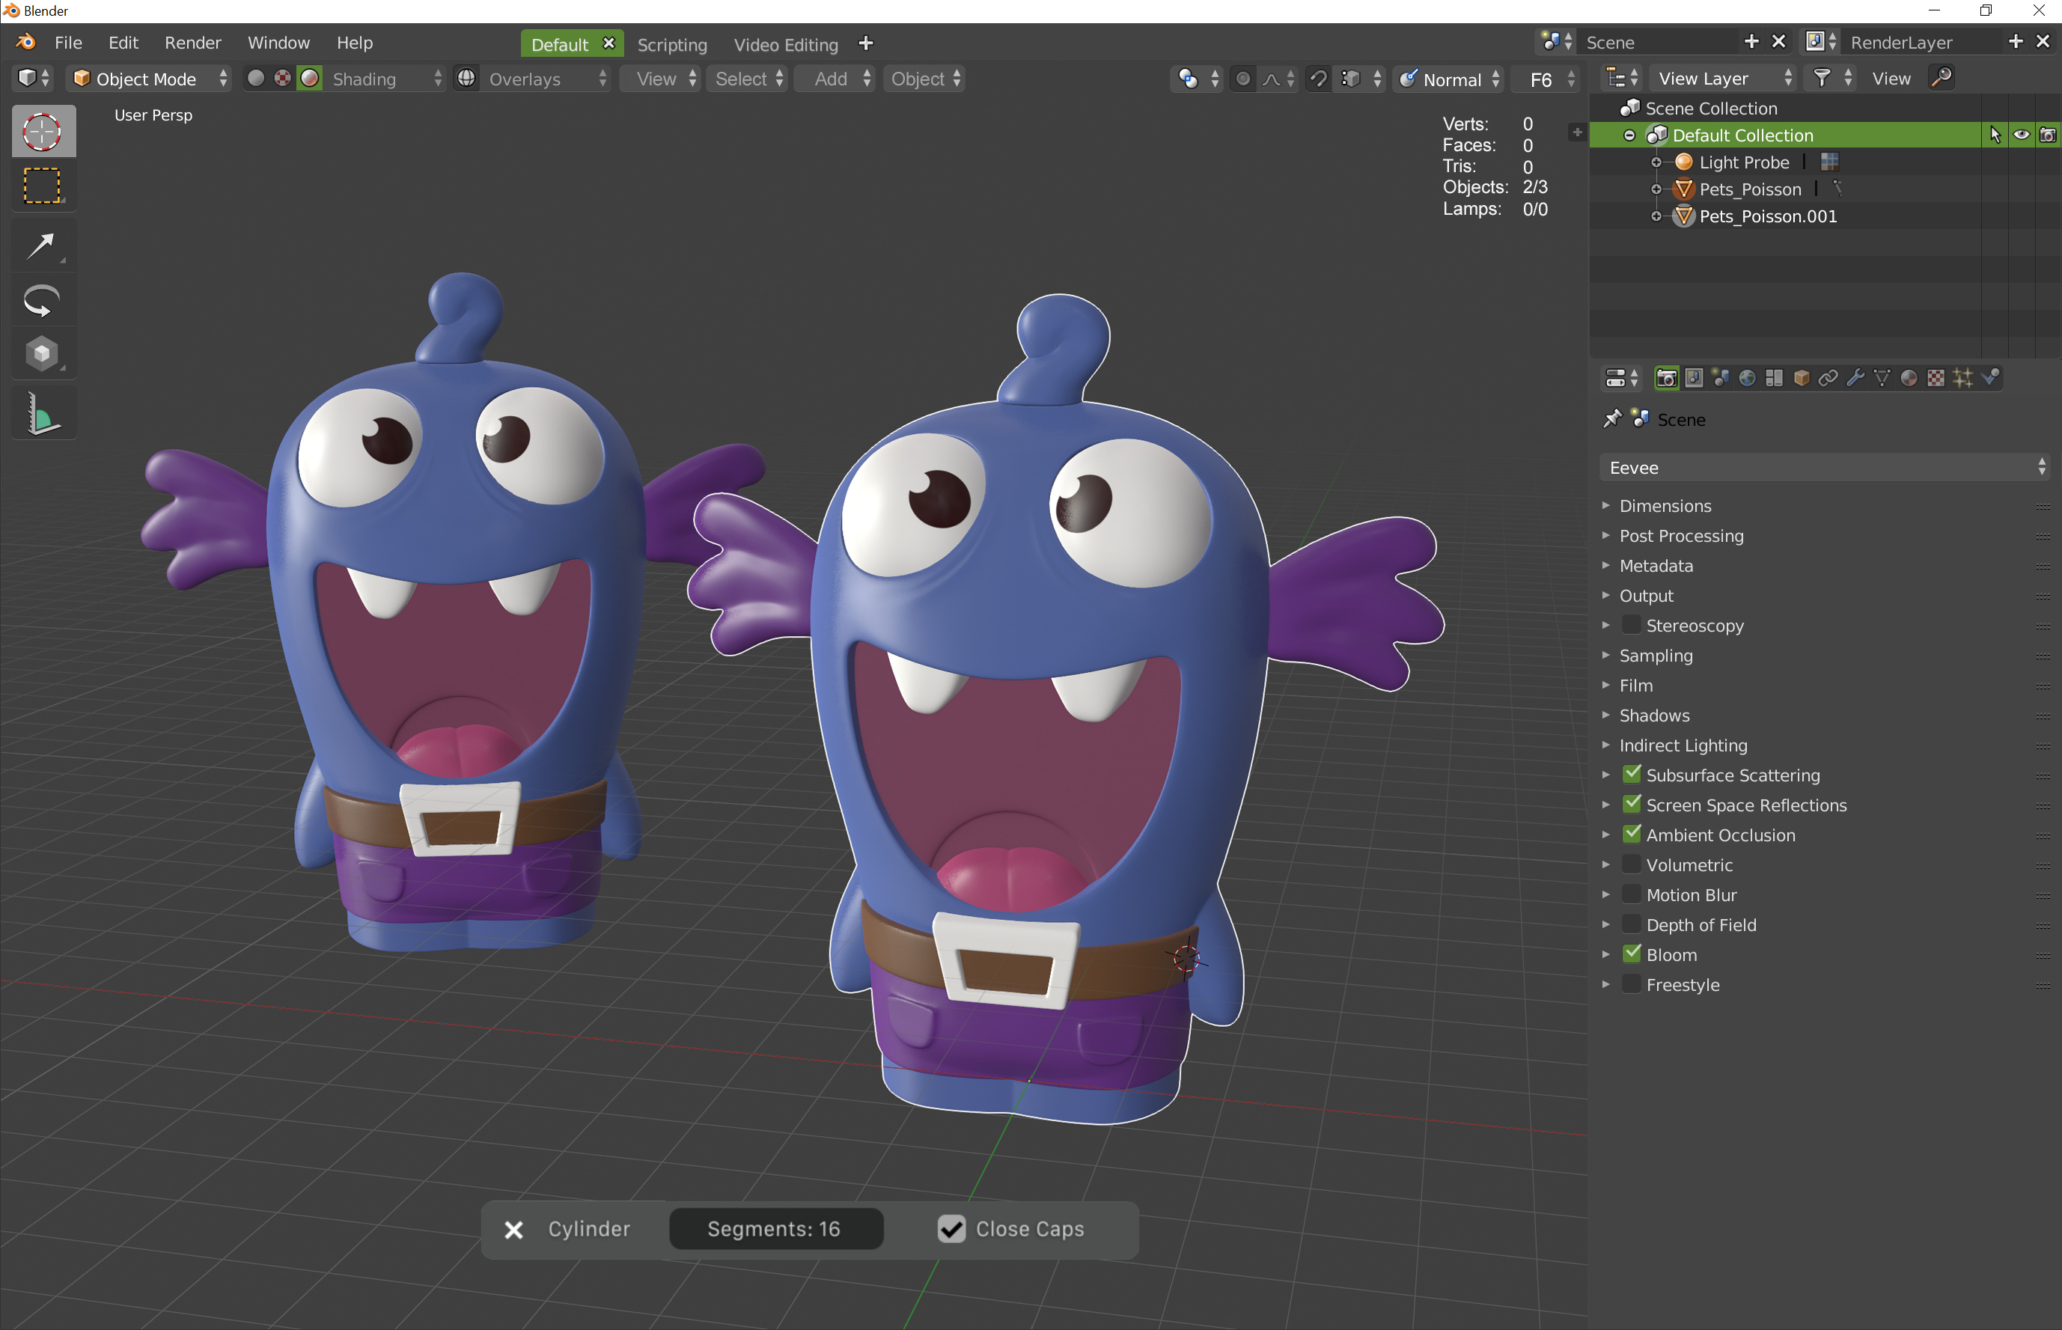The image size is (2062, 1330).
Task: Enable the Depth of Field checkbox
Action: (x=1631, y=924)
